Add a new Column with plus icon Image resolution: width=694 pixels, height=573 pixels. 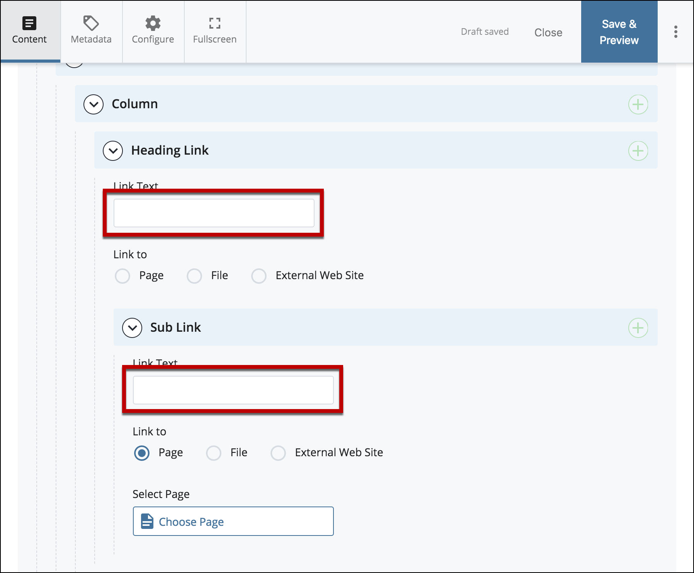[x=638, y=104]
